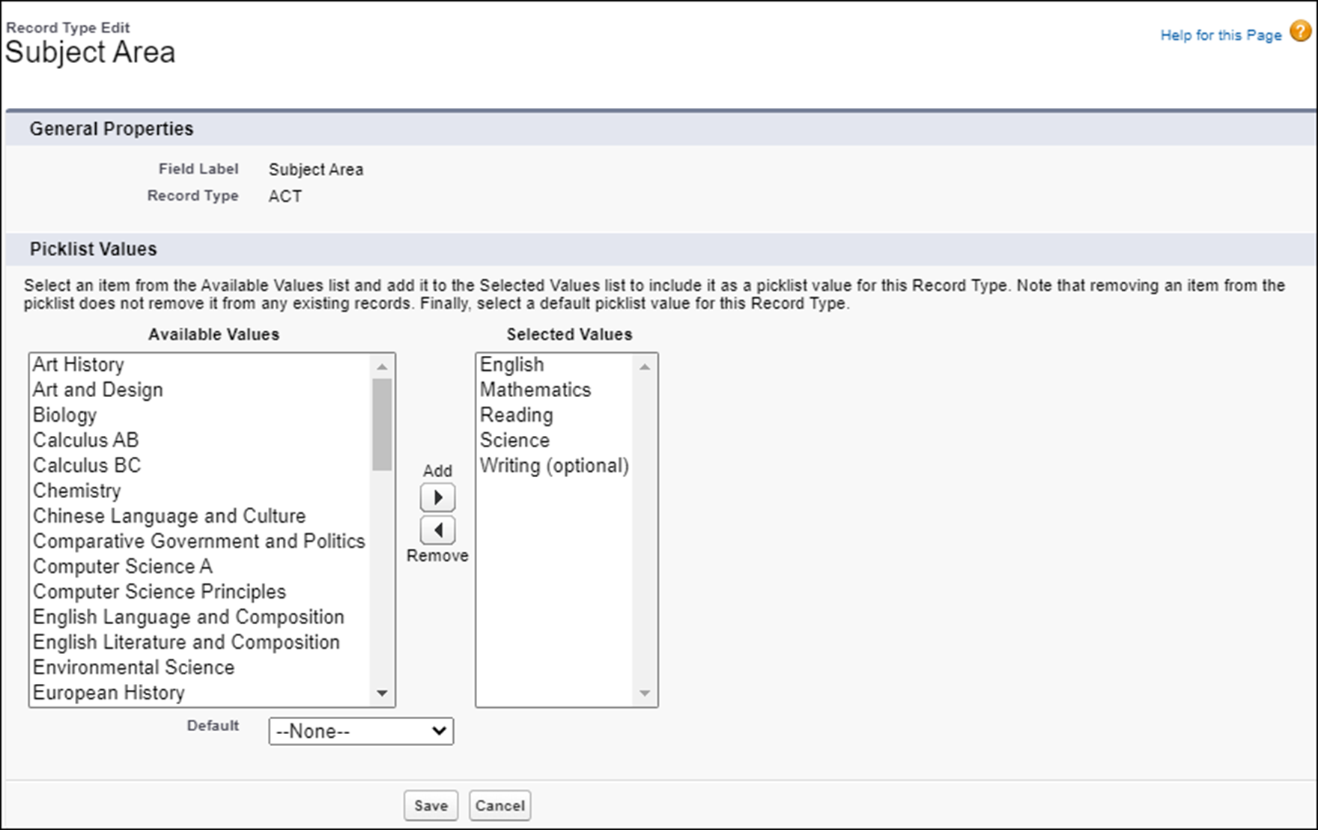Click the Remove left-arrow button
Image resolution: width=1318 pixels, height=830 pixels.
[x=438, y=530]
